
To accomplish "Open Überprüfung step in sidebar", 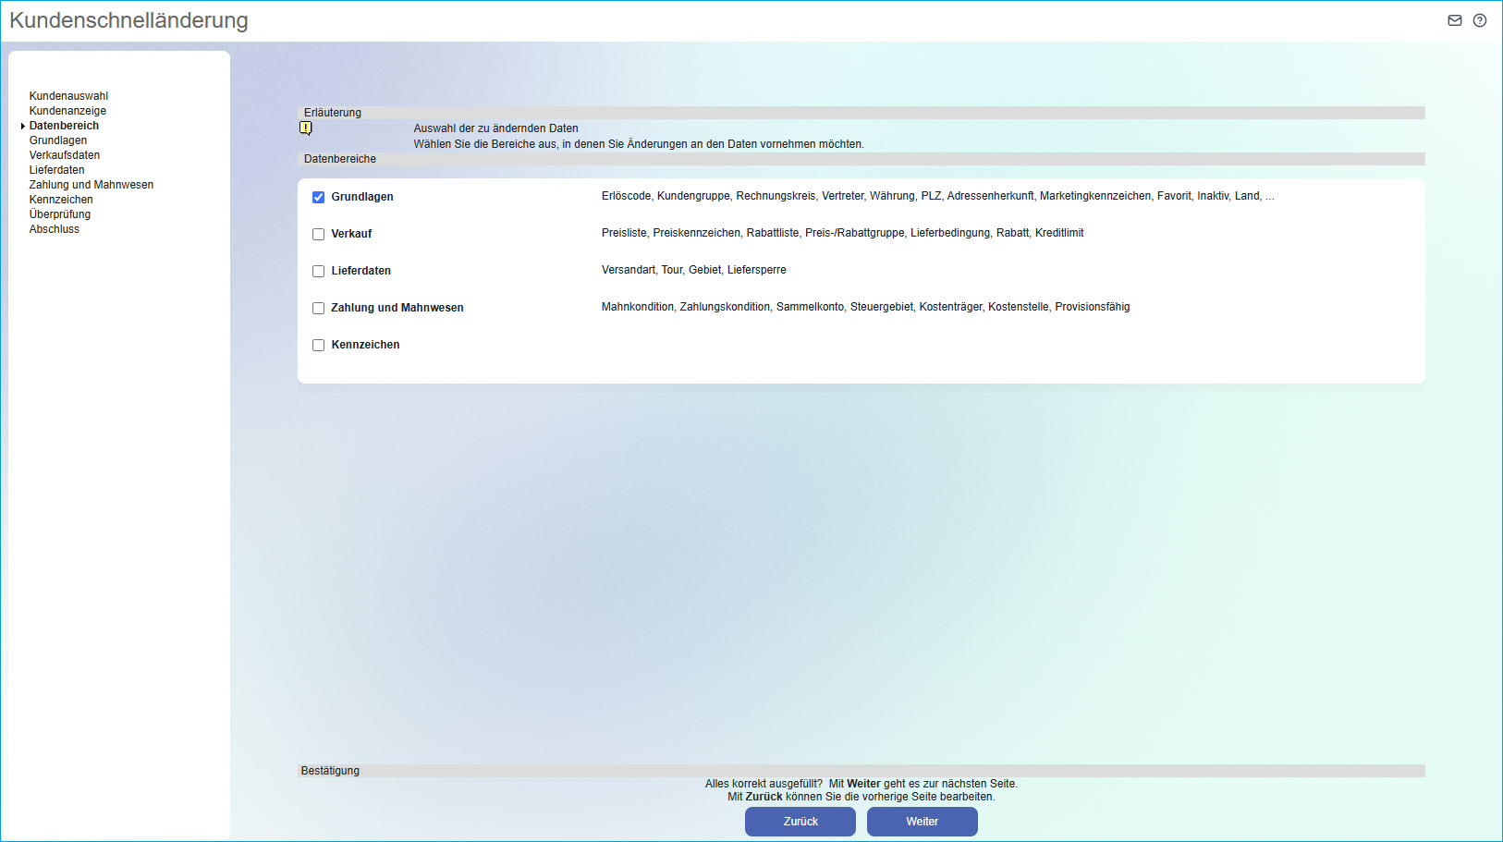I will pos(60,214).
